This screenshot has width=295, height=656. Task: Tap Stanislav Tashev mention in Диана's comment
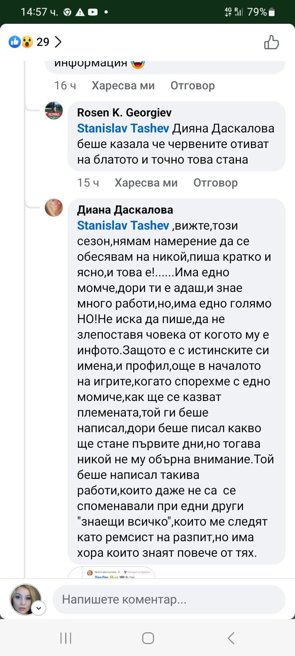click(123, 225)
